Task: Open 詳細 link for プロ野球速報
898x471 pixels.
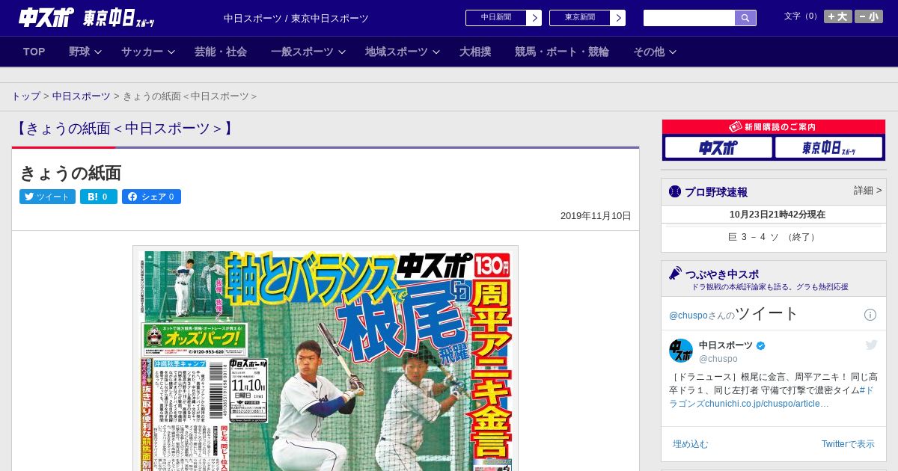Action: (867, 191)
